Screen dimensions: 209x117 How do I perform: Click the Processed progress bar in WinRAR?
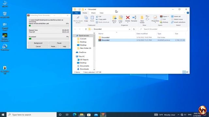[49, 39]
